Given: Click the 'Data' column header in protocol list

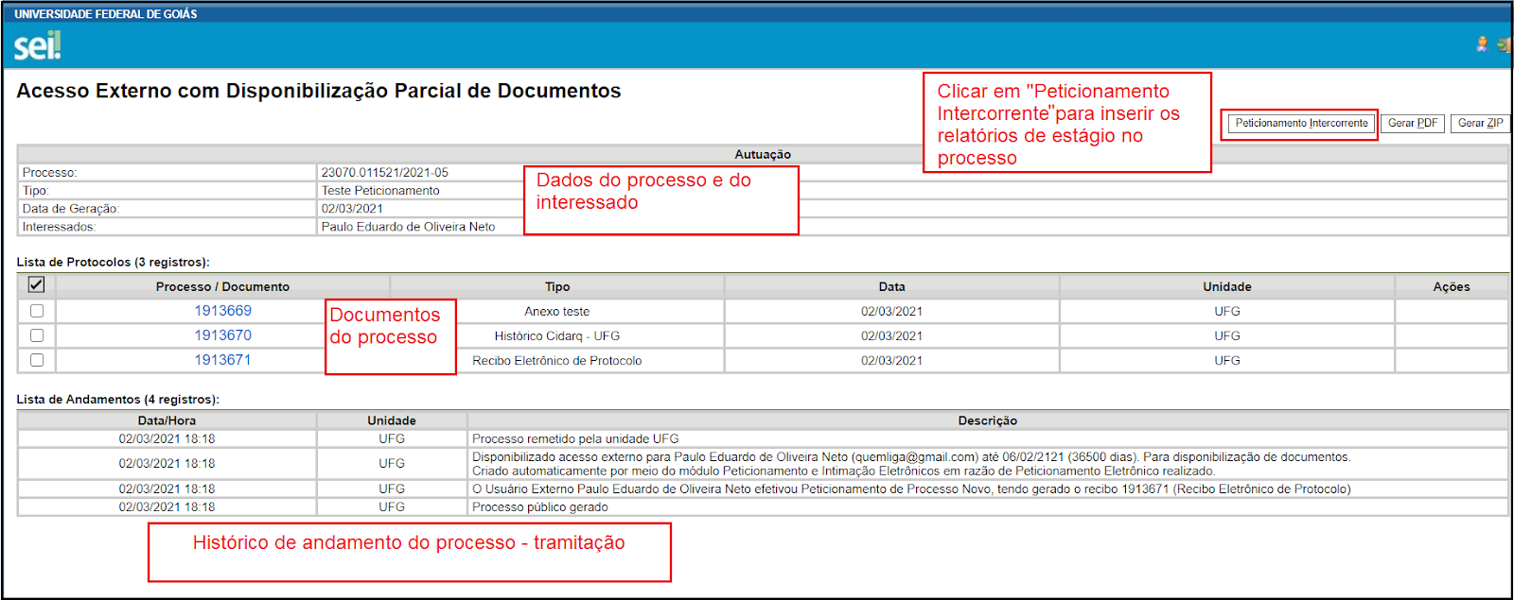Looking at the screenshot, I should point(891,286).
